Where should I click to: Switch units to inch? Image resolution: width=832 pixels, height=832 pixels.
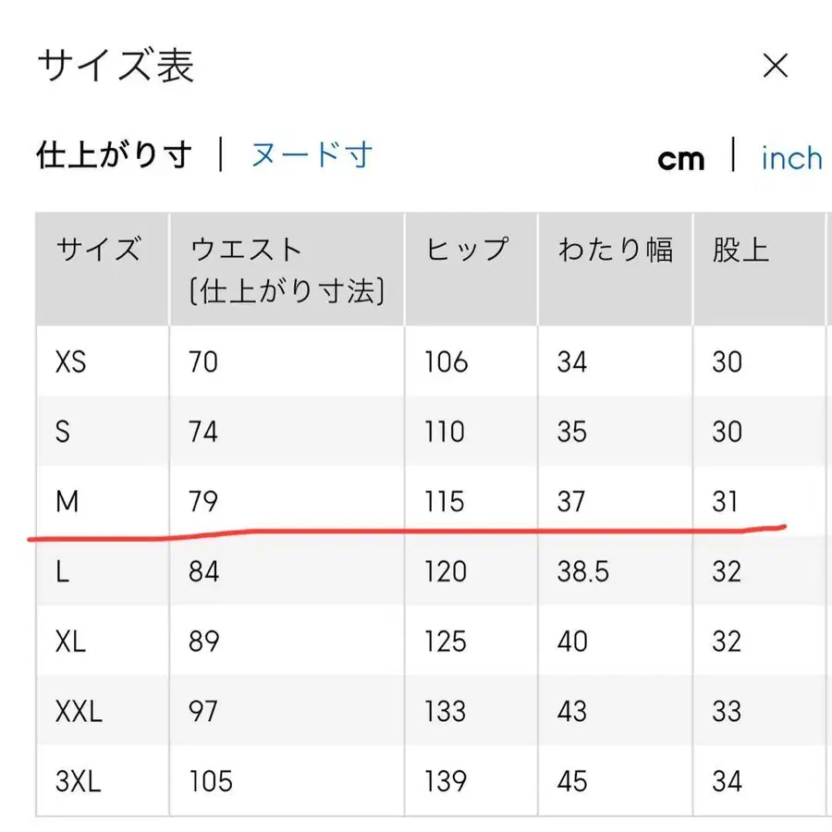[790, 158]
